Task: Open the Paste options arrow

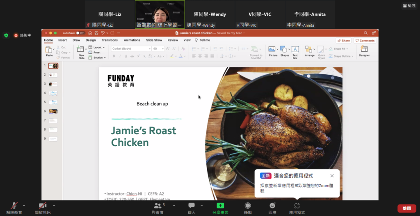Action: [54, 49]
